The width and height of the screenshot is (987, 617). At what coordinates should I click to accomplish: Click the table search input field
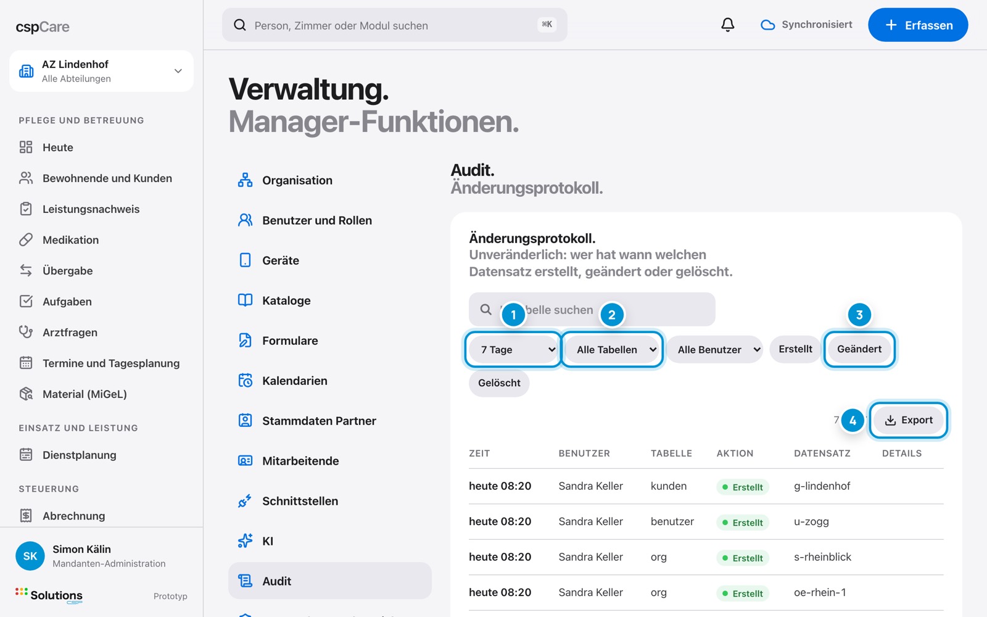pyautogui.click(x=592, y=309)
